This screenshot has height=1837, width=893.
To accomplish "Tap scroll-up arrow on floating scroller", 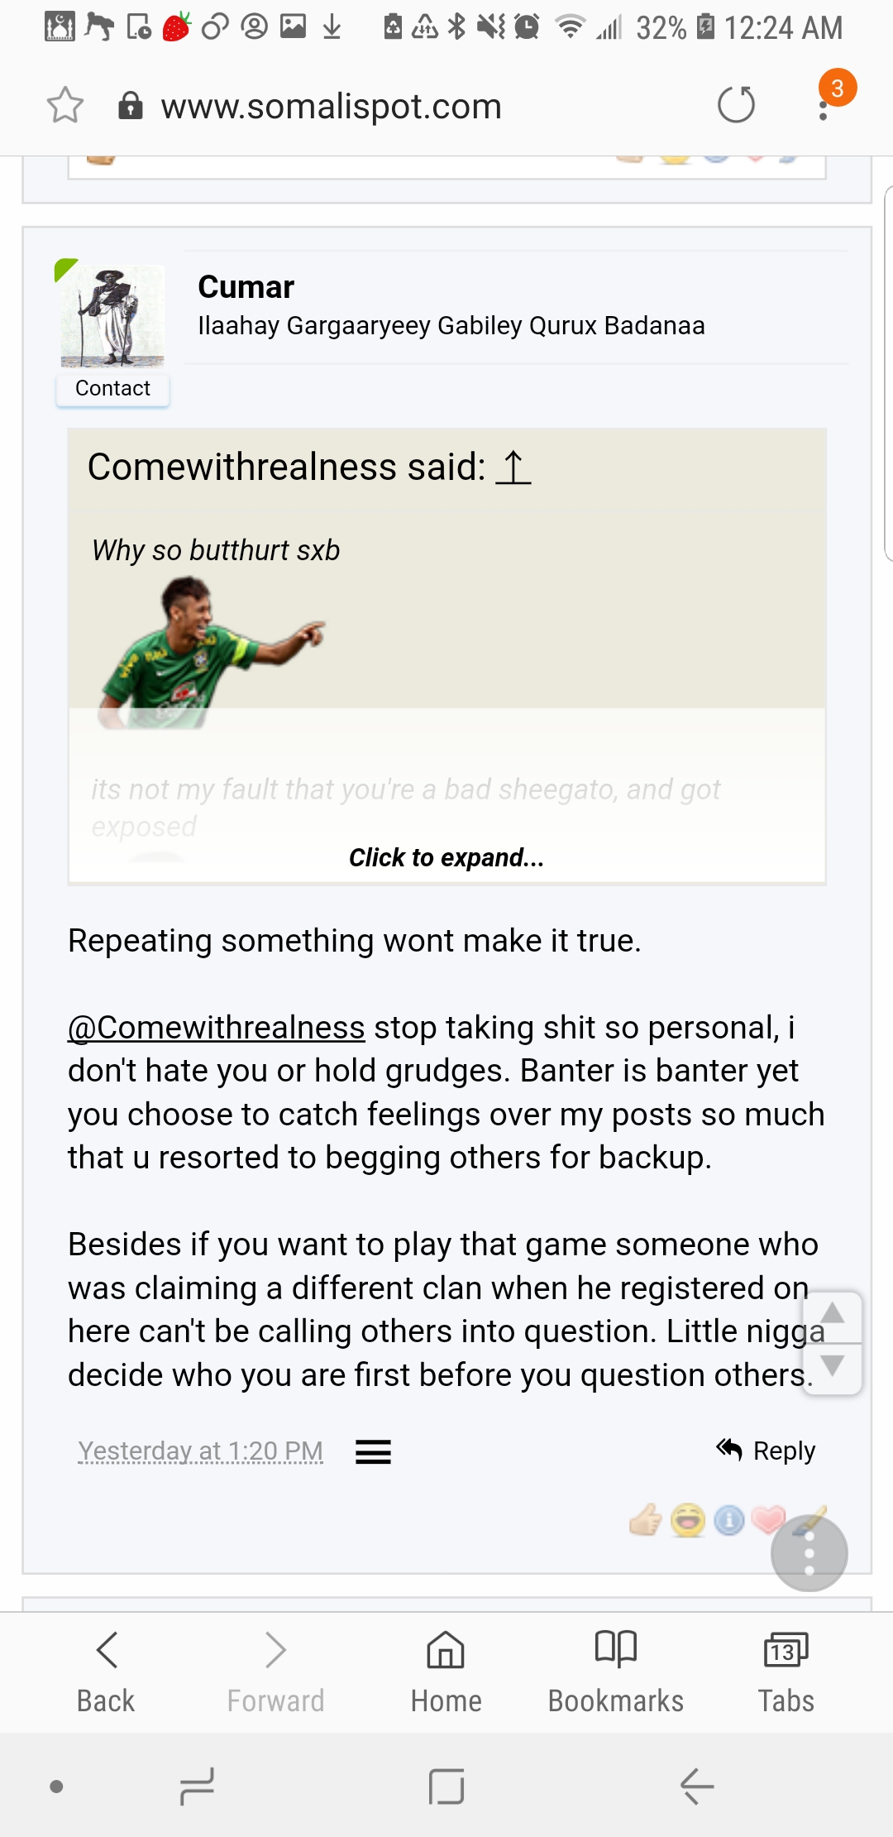I will click(x=833, y=1315).
